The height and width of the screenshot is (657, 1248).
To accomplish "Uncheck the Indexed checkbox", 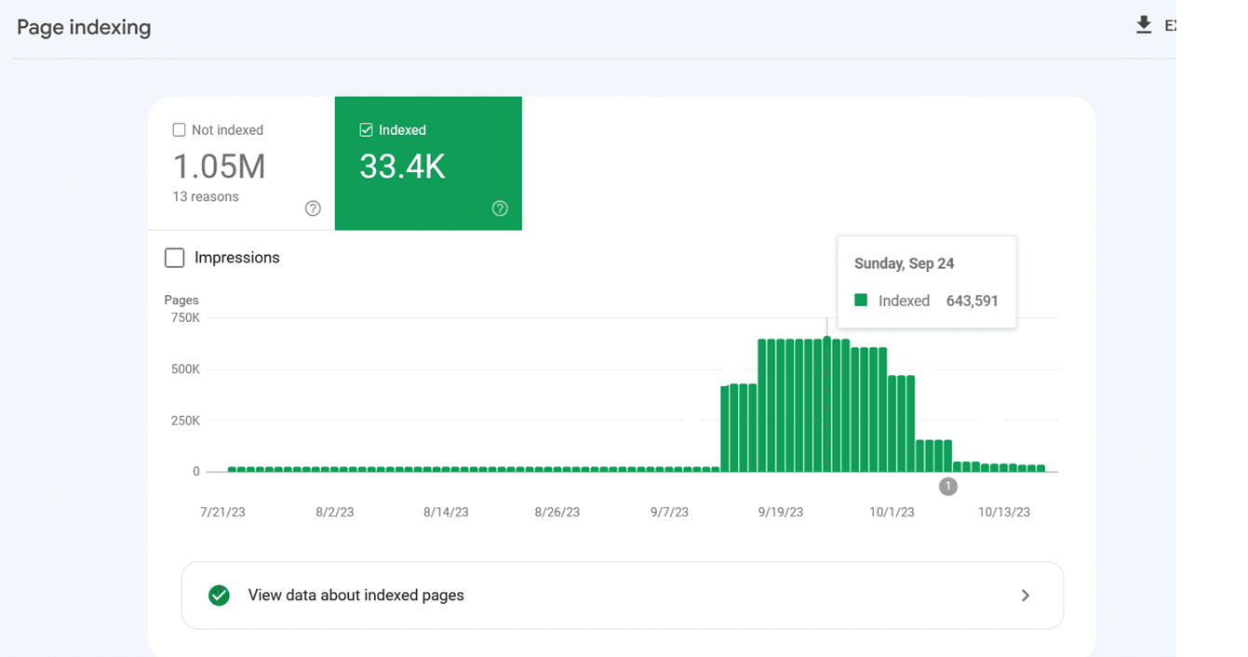I will [366, 130].
